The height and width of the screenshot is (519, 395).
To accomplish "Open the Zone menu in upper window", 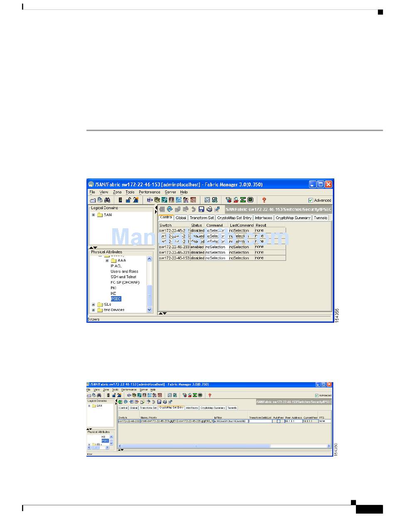I will [117, 192].
